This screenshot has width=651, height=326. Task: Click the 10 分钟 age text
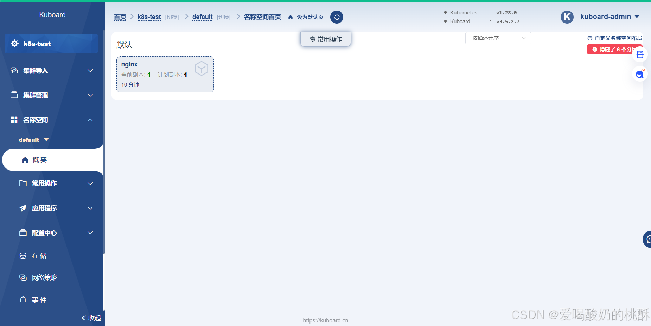pos(130,85)
